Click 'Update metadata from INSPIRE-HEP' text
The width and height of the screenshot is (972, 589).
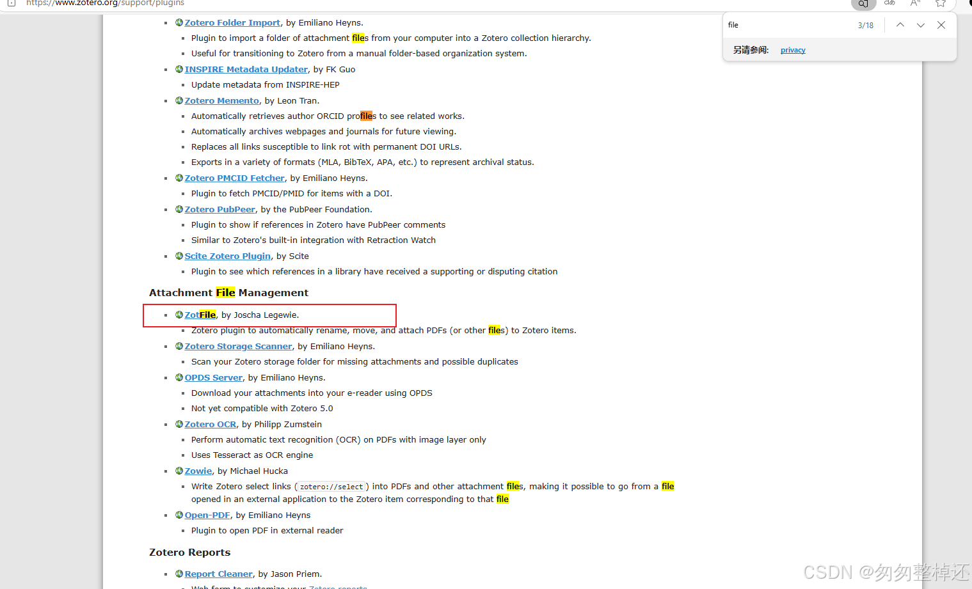[x=266, y=84]
